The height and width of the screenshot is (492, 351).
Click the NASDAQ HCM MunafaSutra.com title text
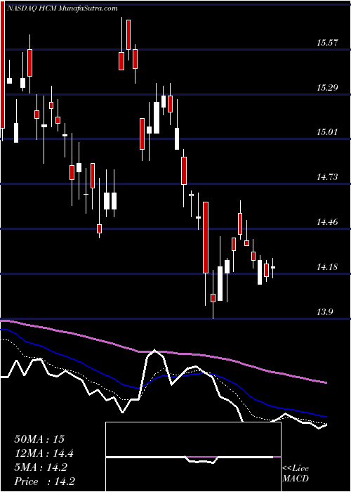click(62, 8)
